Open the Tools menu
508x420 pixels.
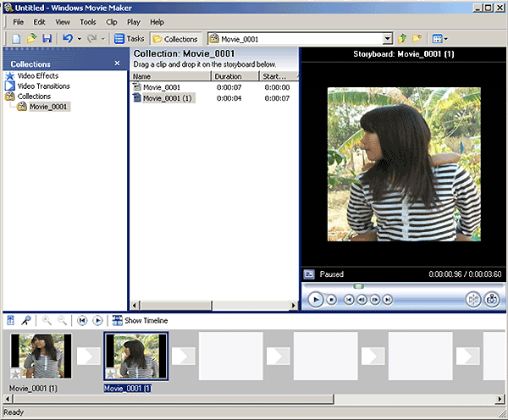pos(88,22)
